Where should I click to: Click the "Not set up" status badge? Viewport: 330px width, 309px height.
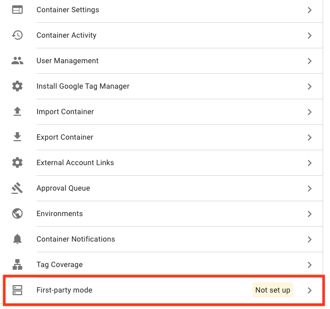tap(273, 290)
